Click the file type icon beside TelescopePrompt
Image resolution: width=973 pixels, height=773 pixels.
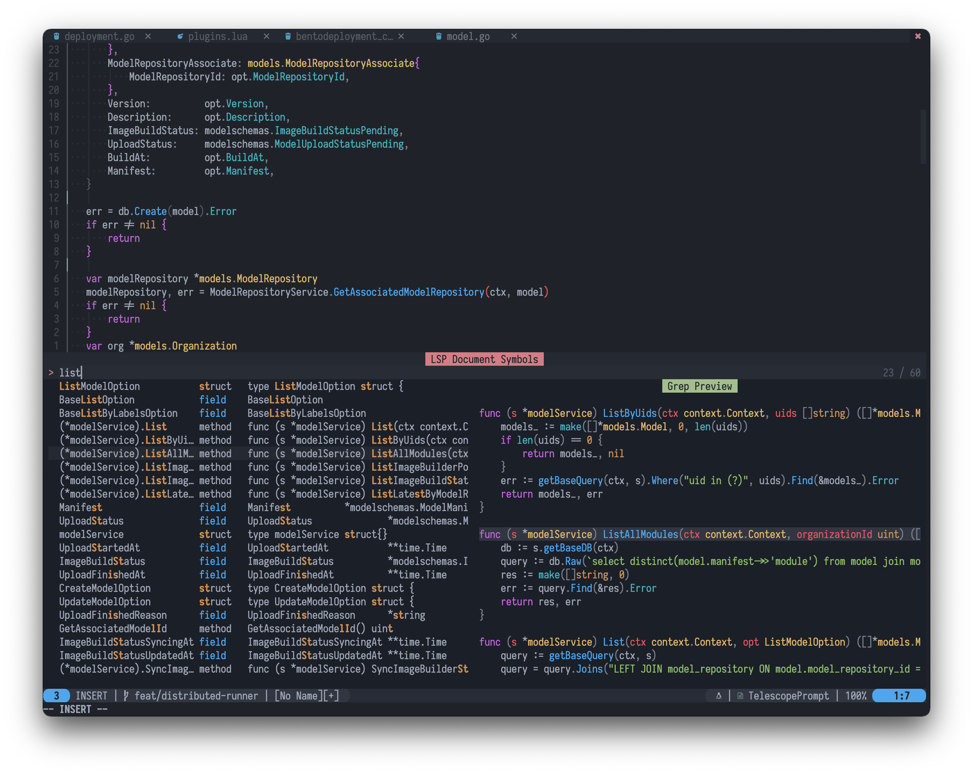tap(740, 695)
